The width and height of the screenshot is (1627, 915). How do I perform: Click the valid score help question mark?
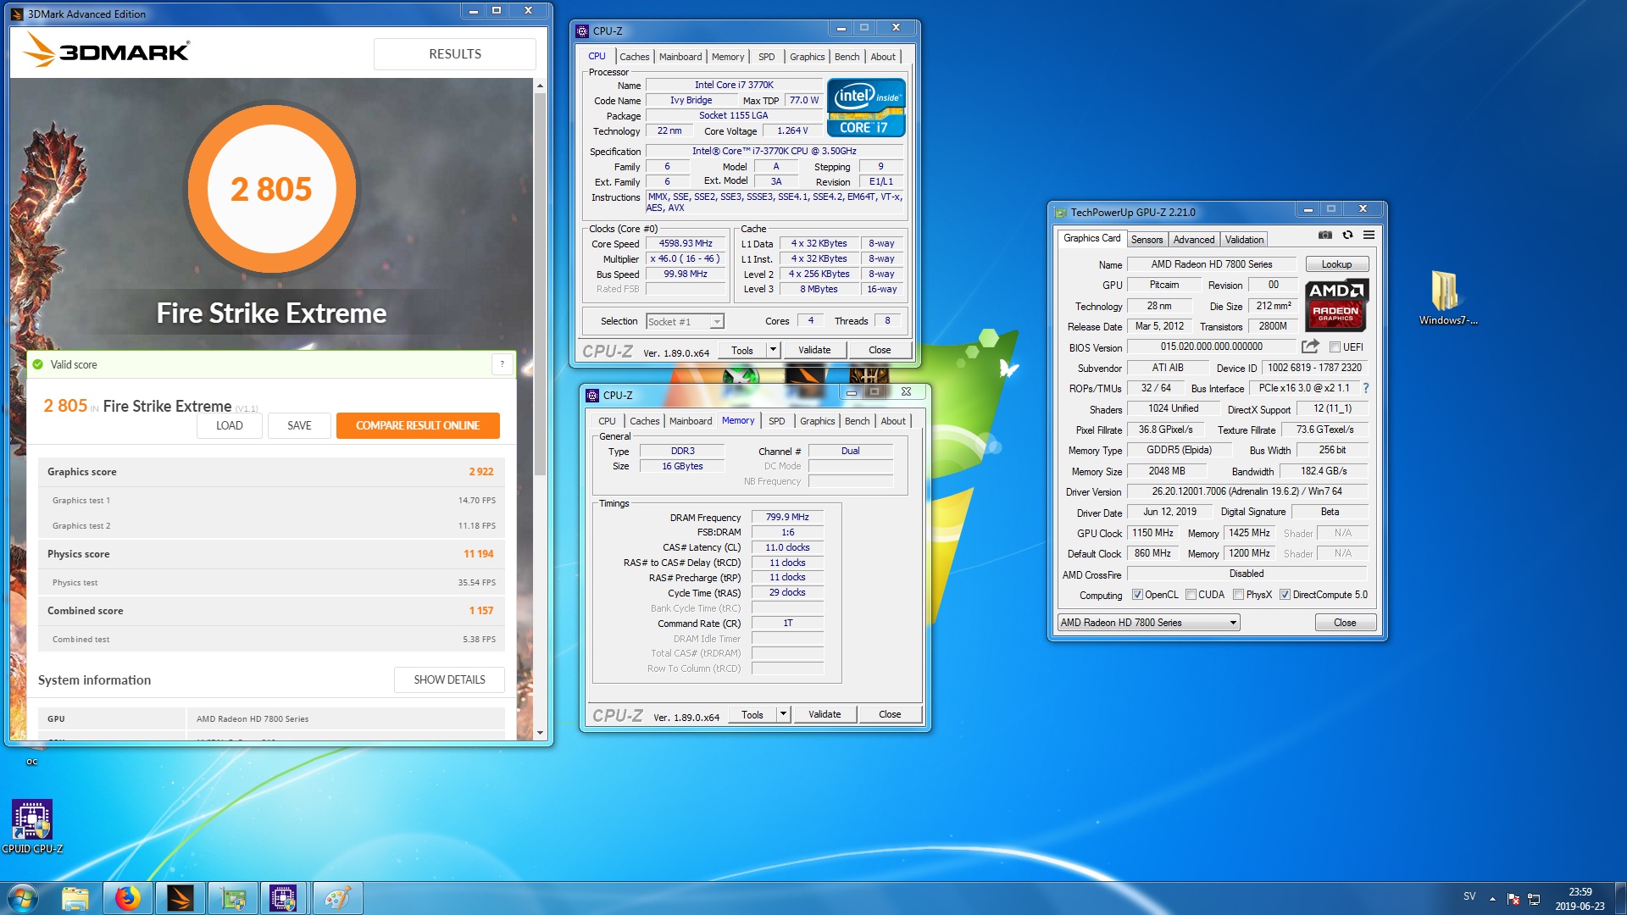click(502, 364)
